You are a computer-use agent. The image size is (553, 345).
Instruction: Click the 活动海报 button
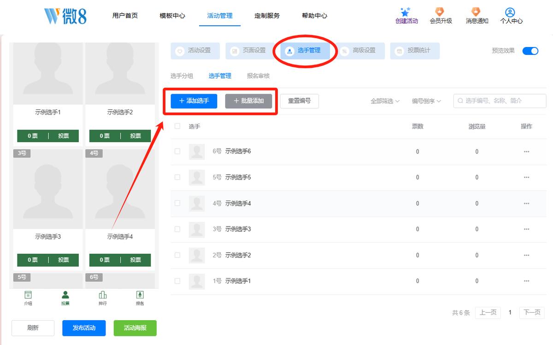[135, 328]
